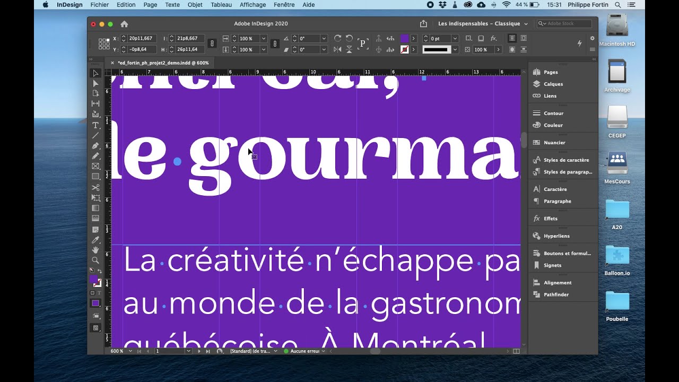Click the share icon in the title bar
679x382 pixels.
423,24
